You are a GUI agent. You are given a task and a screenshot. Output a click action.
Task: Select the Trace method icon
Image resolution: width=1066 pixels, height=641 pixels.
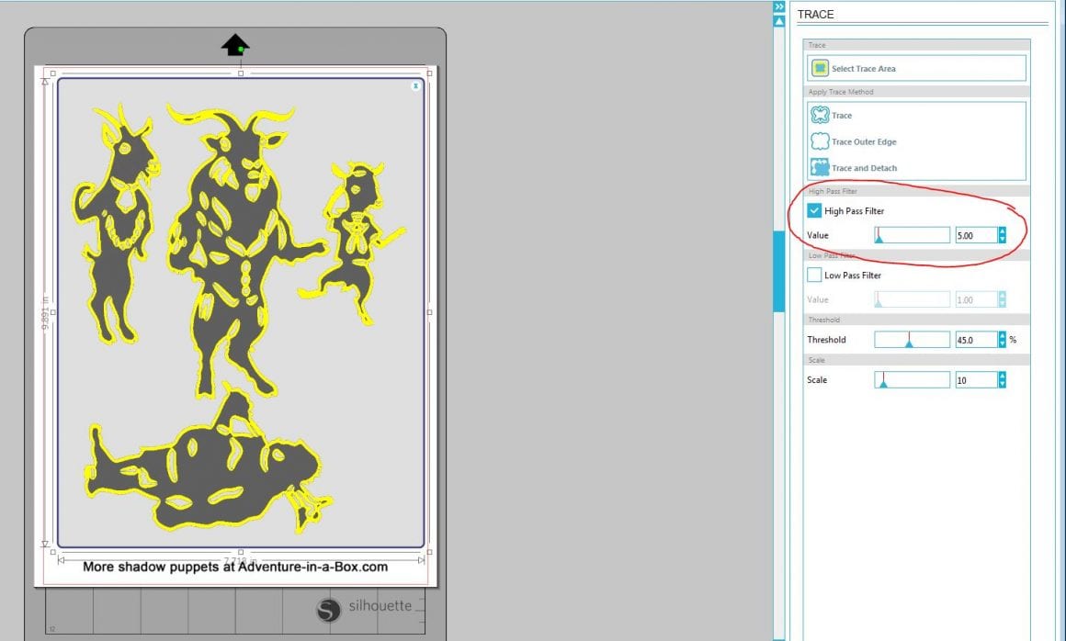click(x=821, y=115)
